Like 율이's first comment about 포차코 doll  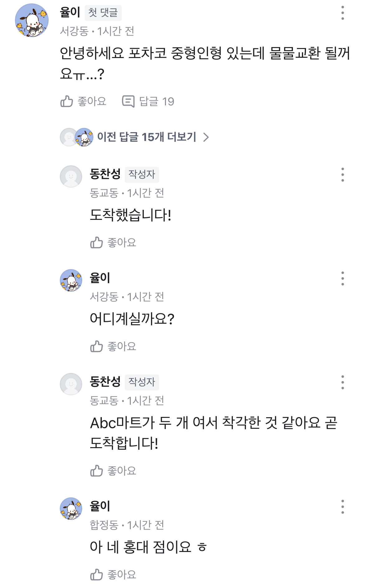(83, 101)
